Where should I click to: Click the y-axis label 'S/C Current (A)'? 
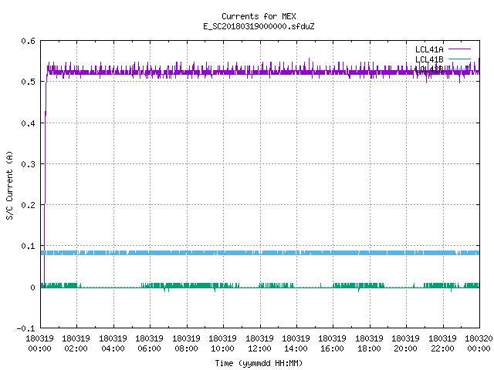9,185
